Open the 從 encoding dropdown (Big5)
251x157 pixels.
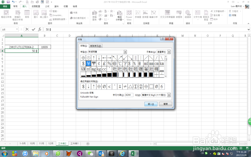coord(169,95)
